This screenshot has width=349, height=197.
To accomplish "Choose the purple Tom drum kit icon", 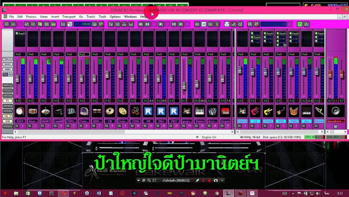I will [84, 111].
